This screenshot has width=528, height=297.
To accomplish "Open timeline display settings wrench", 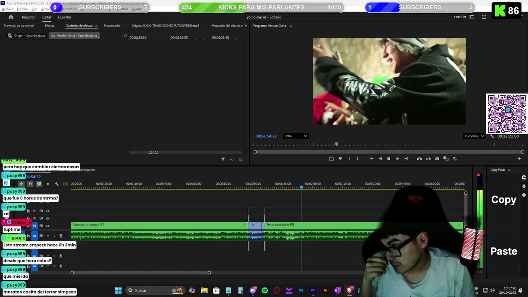I will pyautogui.click(x=57, y=184).
